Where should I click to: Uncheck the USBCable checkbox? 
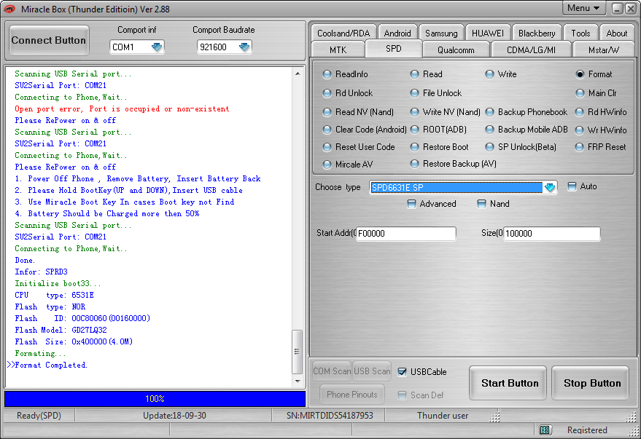click(x=403, y=372)
